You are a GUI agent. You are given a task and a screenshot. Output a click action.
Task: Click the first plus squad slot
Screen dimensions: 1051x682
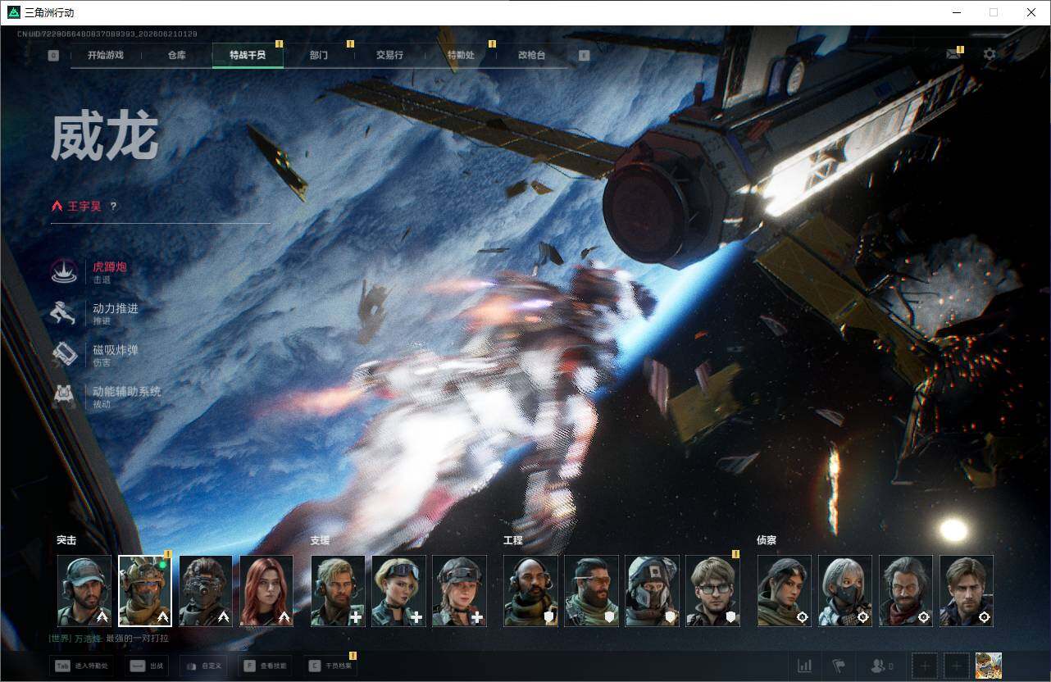point(925,666)
